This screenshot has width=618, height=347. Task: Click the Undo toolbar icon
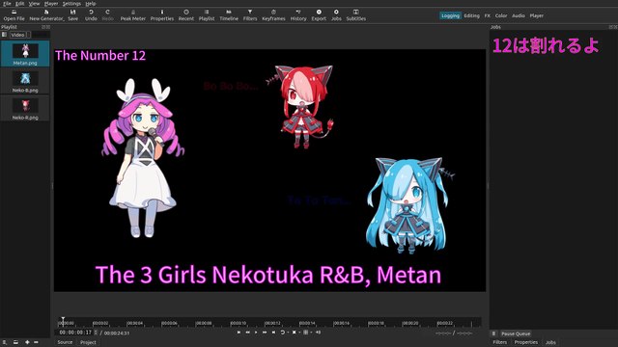click(x=91, y=15)
